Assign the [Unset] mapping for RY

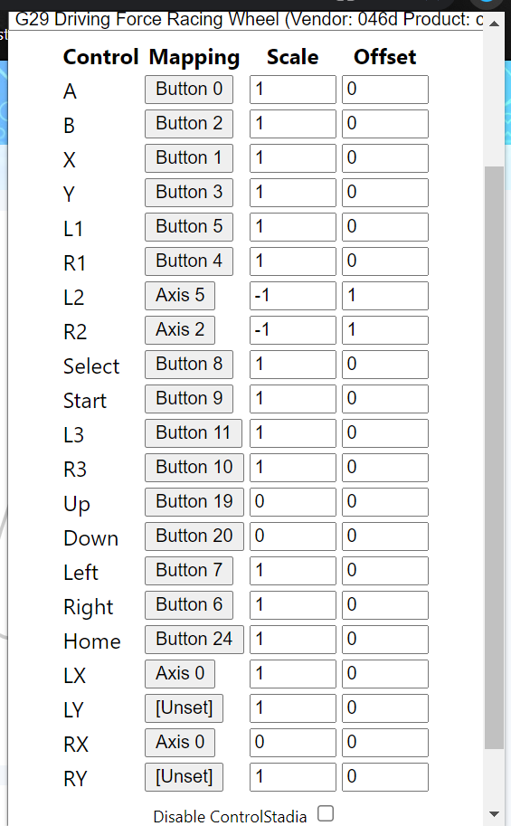click(x=184, y=777)
